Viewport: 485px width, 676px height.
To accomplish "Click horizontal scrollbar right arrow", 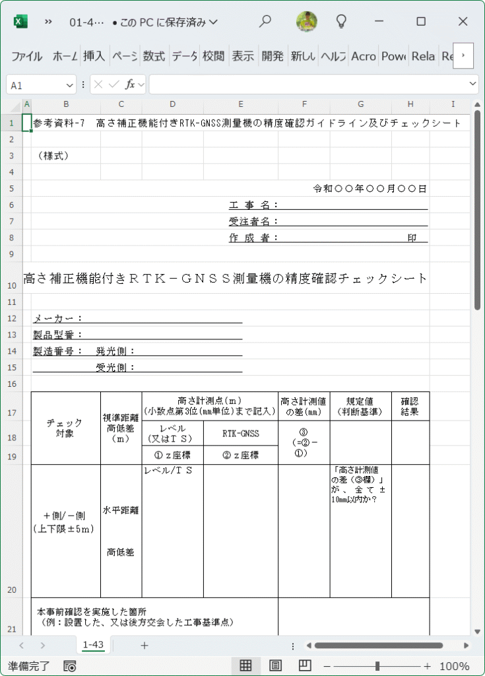I will (466, 646).
